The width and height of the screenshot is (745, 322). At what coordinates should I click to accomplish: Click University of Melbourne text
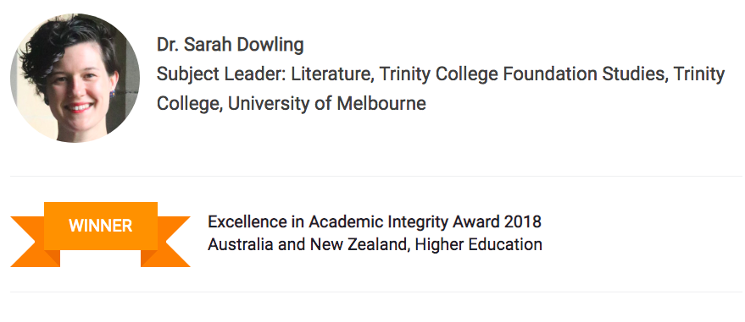(327, 103)
